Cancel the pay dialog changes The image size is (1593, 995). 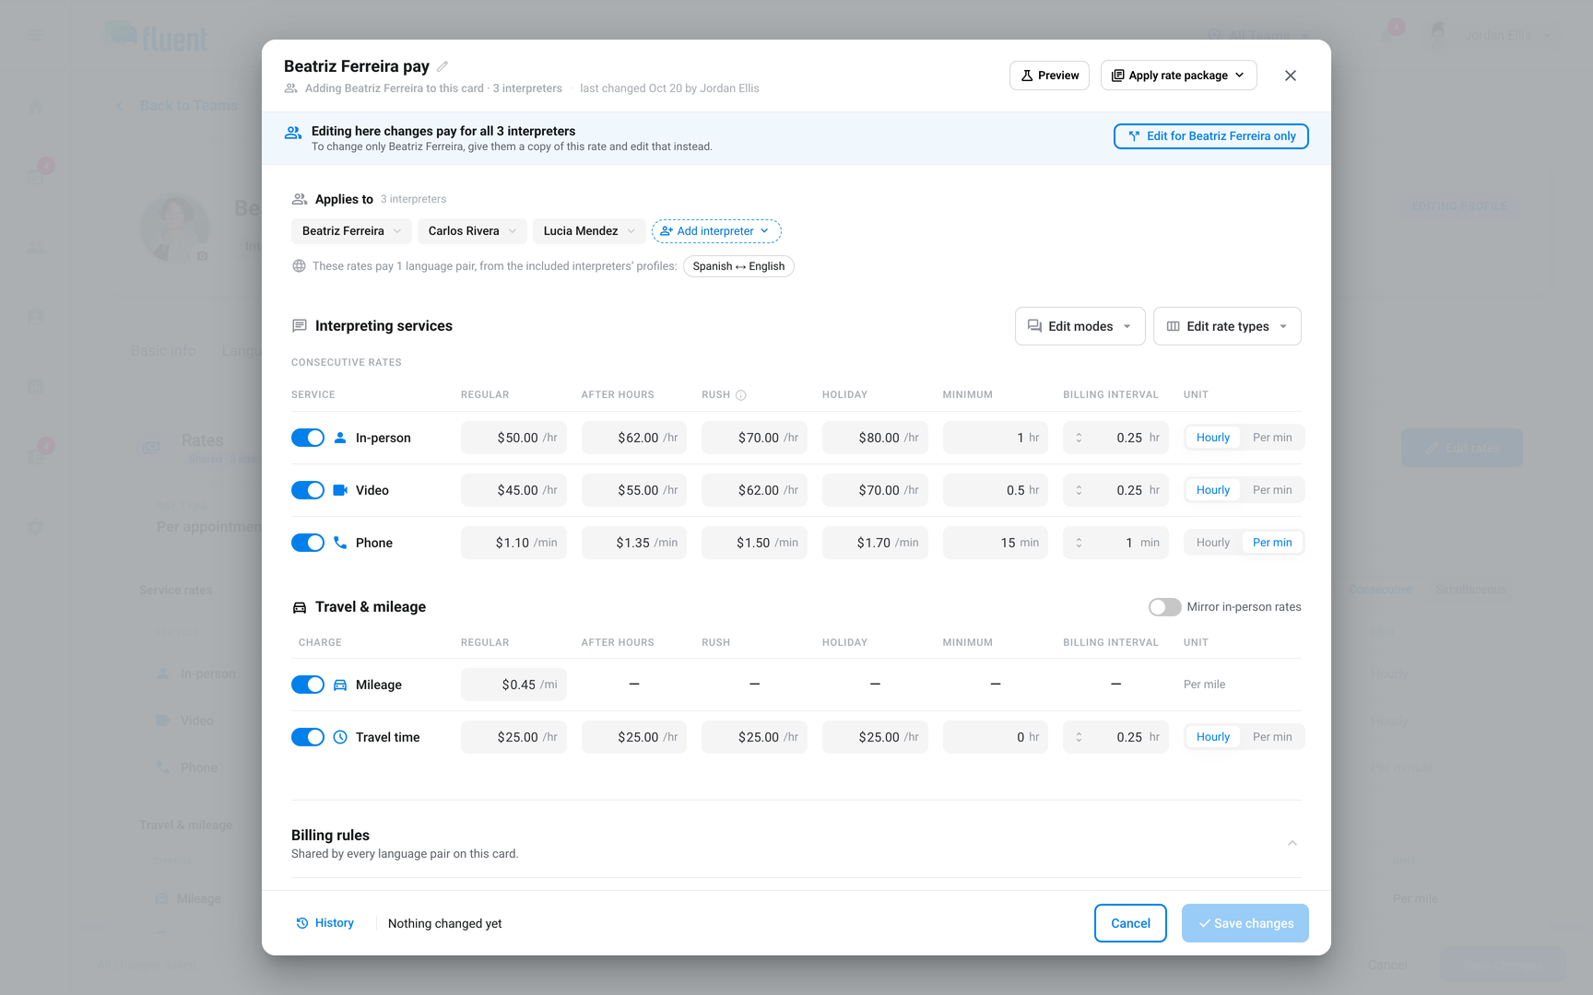pyautogui.click(x=1130, y=923)
